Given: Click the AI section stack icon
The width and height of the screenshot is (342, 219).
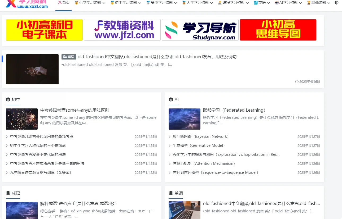Looking at the screenshot, I should [171, 100].
